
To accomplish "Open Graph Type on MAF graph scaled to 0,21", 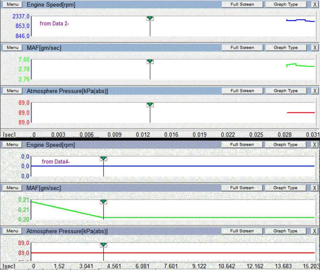I will point(285,188).
